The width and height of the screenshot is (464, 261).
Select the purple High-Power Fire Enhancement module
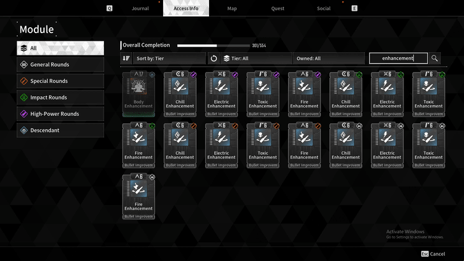(x=304, y=94)
